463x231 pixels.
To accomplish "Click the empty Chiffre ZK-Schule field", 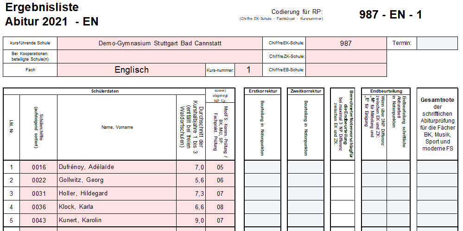I will [x=346, y=56].
